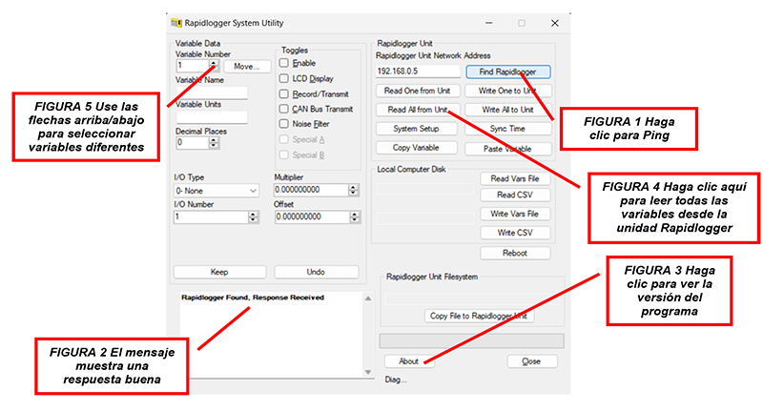
Task: Check the LCD Display checkbox
Action: [x=284, y=78]
